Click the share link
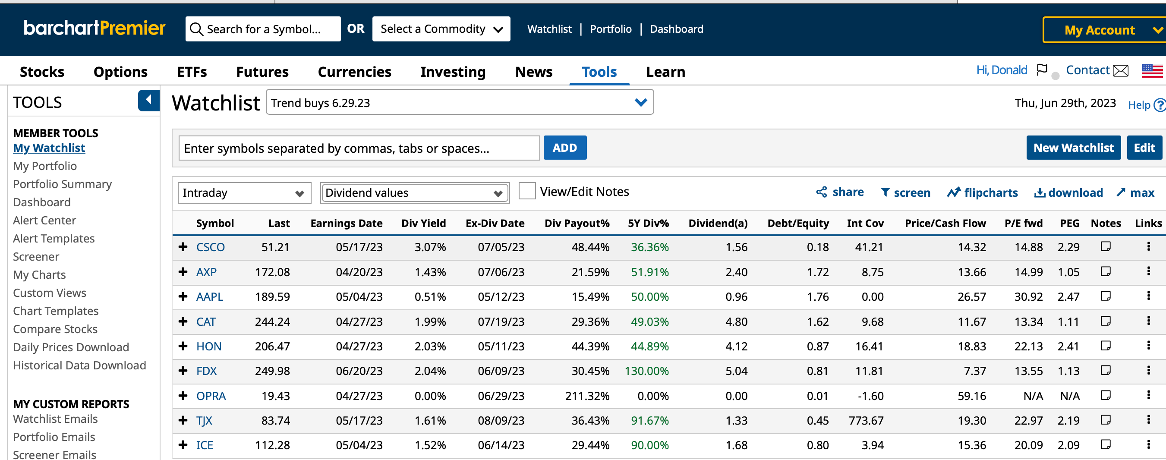The width and height of the screenshot is (1166, 460). (840, 192)
